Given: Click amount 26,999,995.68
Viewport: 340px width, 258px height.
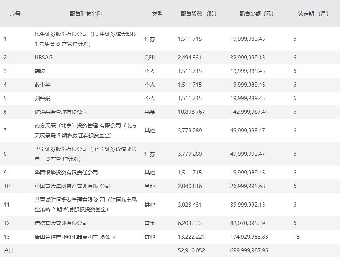Looking at the screenshot, I should 247,186.
